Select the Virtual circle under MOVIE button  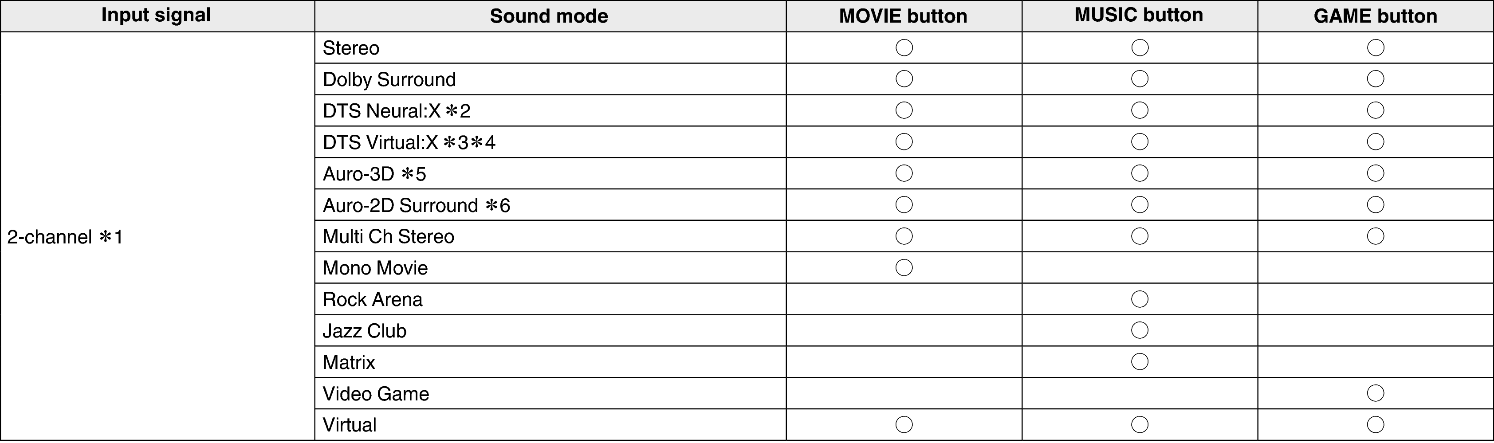pyautogui.click(x=904, y=424)
